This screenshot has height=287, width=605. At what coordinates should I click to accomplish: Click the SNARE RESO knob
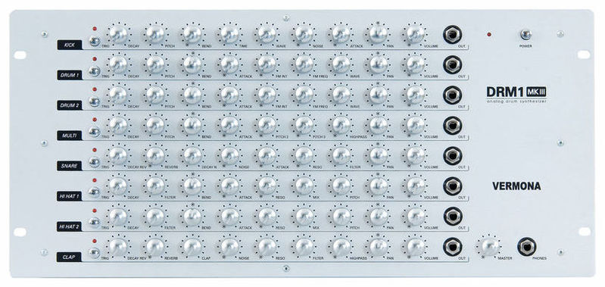point(304,155)
